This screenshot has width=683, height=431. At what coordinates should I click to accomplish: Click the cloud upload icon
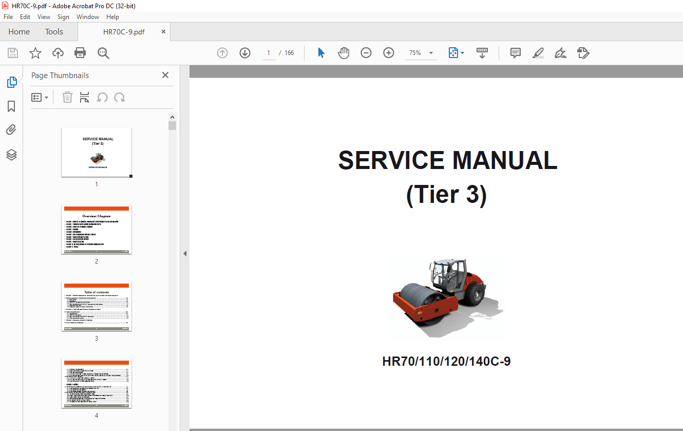[58, 53]
